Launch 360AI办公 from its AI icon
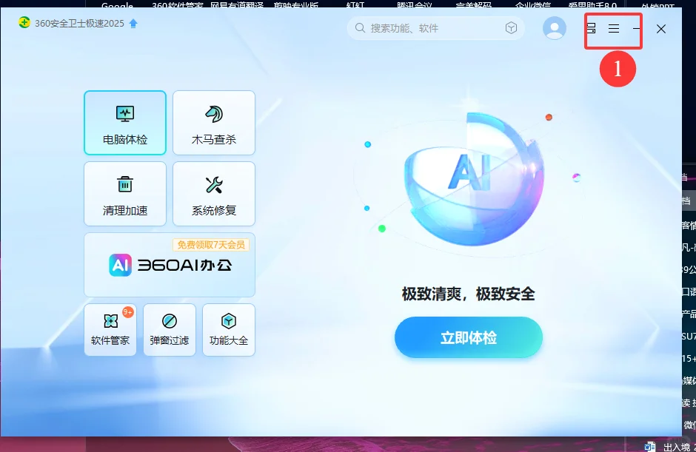696x452 pixels. click(x=123, y=266)
